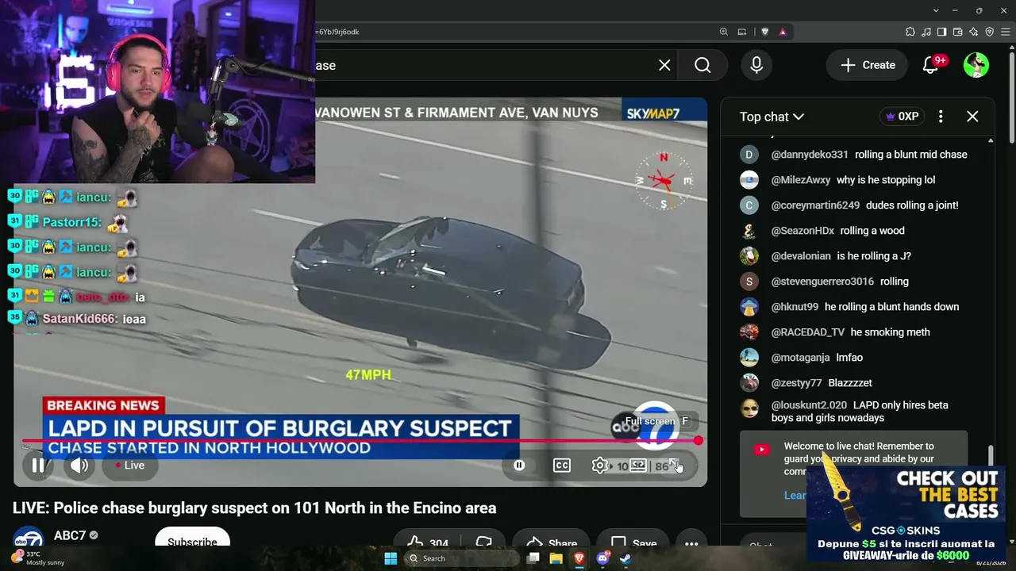
Task: Click the zoom magnifier in address bar
Action: 724,32
